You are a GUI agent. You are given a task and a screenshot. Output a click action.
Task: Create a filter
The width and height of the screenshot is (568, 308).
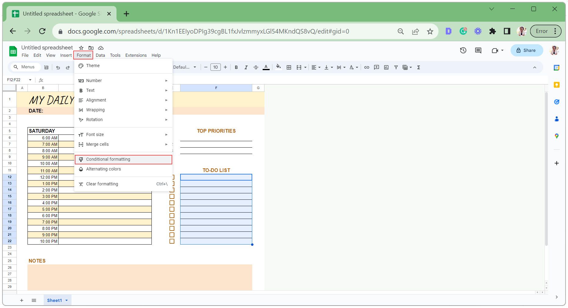click(x=396, y=67)
